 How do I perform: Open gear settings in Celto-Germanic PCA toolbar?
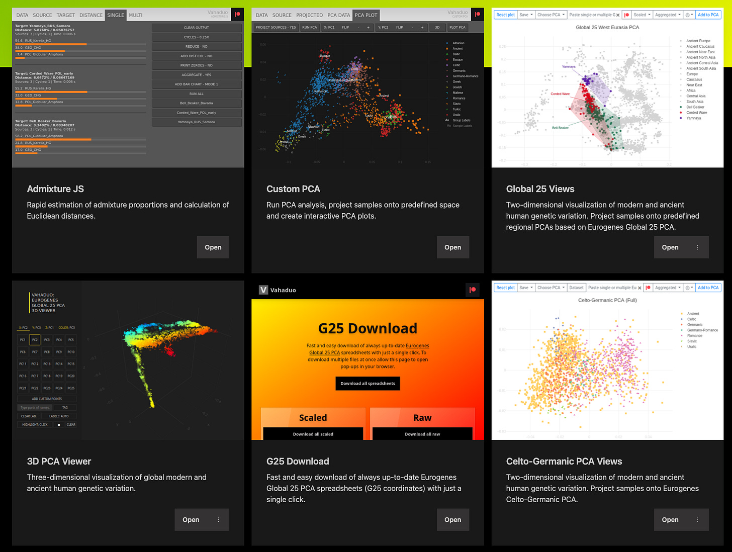[689, 288]
